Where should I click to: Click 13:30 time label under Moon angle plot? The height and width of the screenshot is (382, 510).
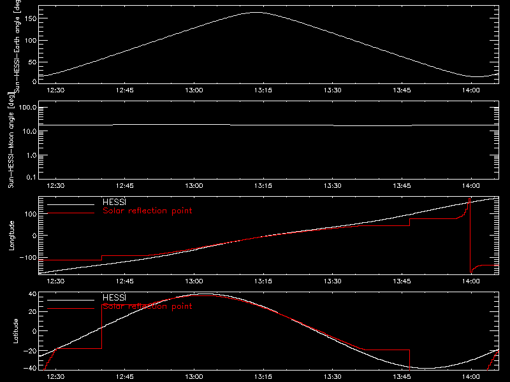pos(332,185)
